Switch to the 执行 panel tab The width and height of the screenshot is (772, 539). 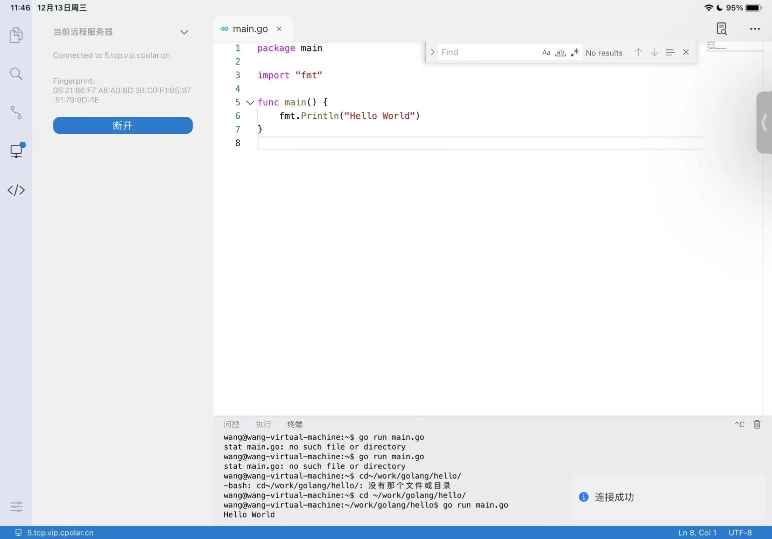263,424
